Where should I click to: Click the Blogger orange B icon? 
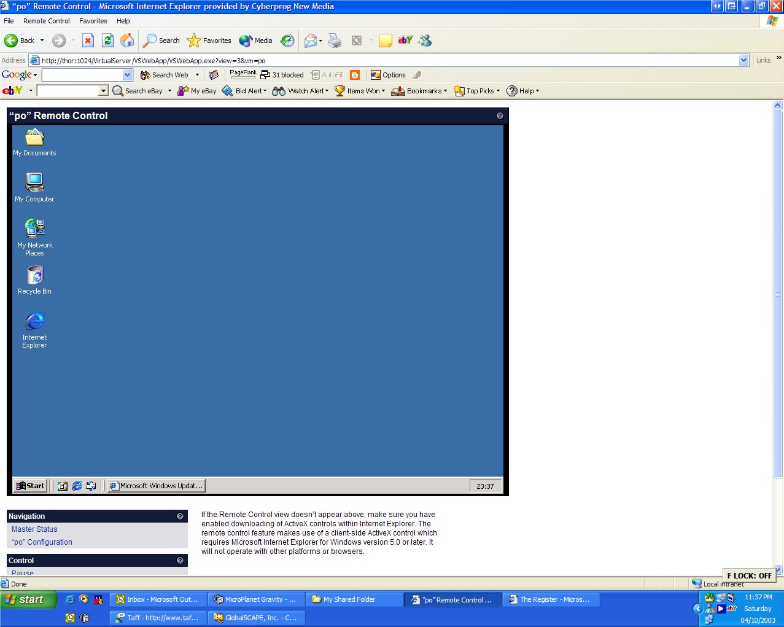355,75
